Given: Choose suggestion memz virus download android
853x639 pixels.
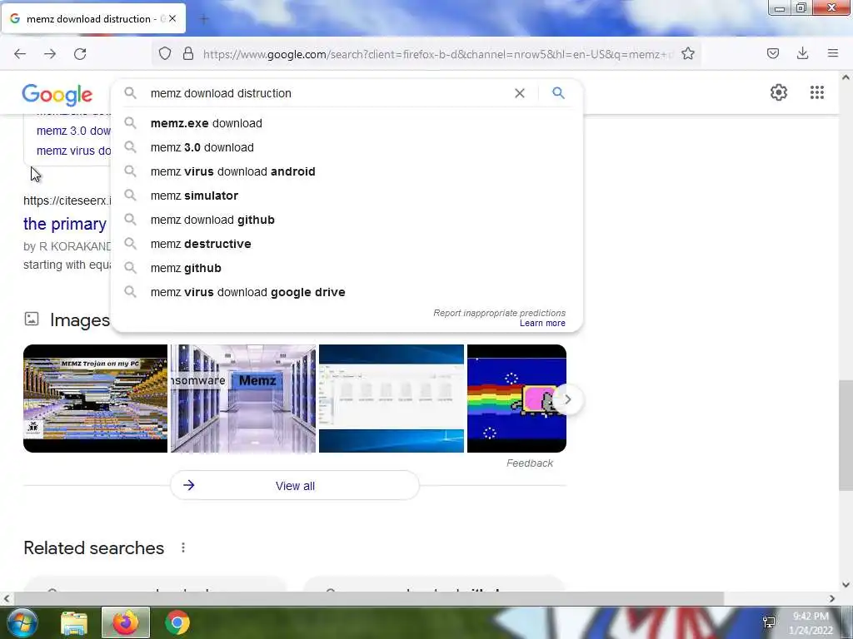Looking at the screenshot, I should pyautogui.click(x=346, y=171).
